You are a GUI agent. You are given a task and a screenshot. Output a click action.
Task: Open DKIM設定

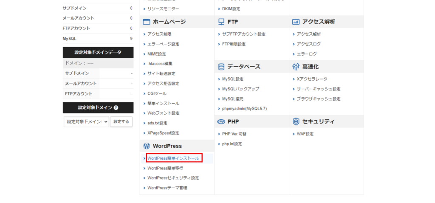(x=231, y=9)
